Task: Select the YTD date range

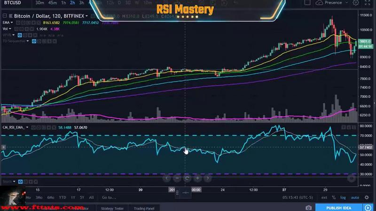Action: (x=63, y=197)
